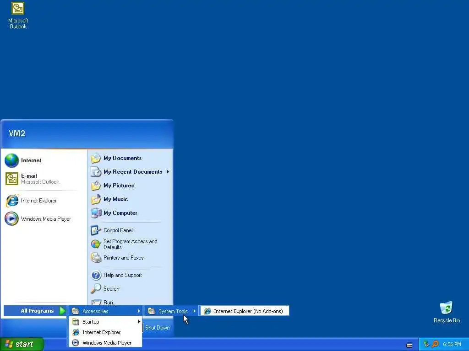Open Printers and Faxes icon
The height and width of the screenshot is (351, 469).
point(96,258)
